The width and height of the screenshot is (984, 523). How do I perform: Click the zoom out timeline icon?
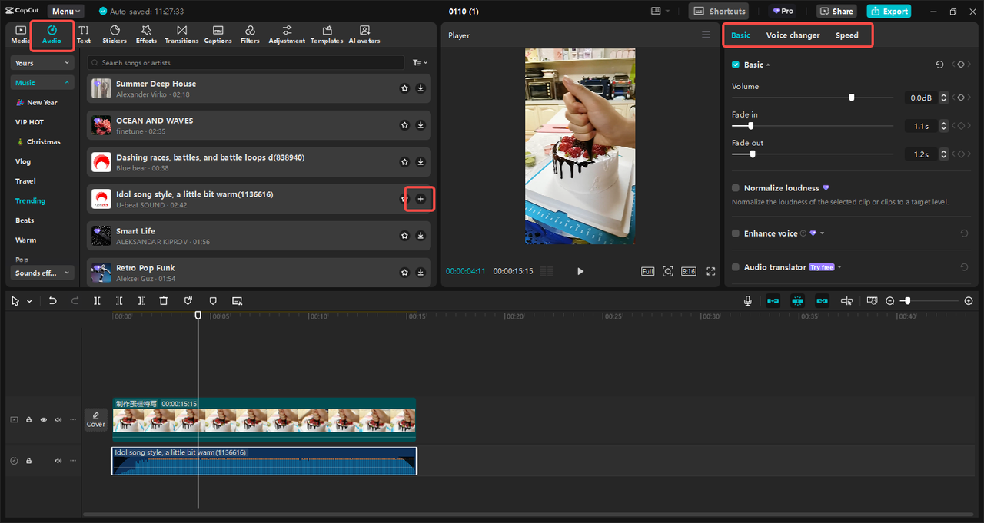point(890,301)
